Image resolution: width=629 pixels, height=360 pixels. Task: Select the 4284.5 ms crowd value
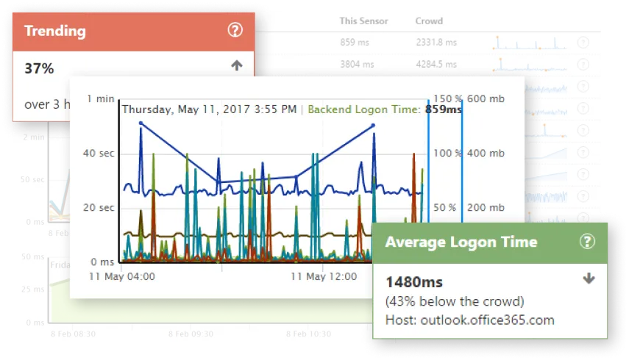pyautogui.click(x=436, y=65)
